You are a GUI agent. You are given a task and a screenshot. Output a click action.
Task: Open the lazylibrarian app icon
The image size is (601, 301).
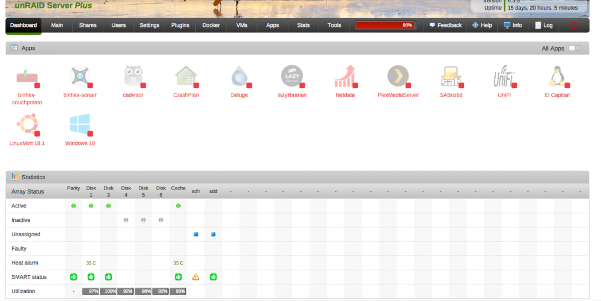coord(292,76)
